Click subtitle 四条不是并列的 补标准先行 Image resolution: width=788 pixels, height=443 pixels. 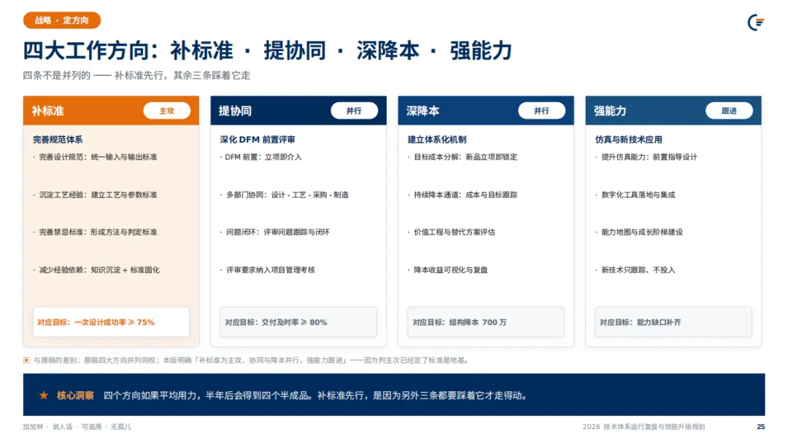point(136,75)
